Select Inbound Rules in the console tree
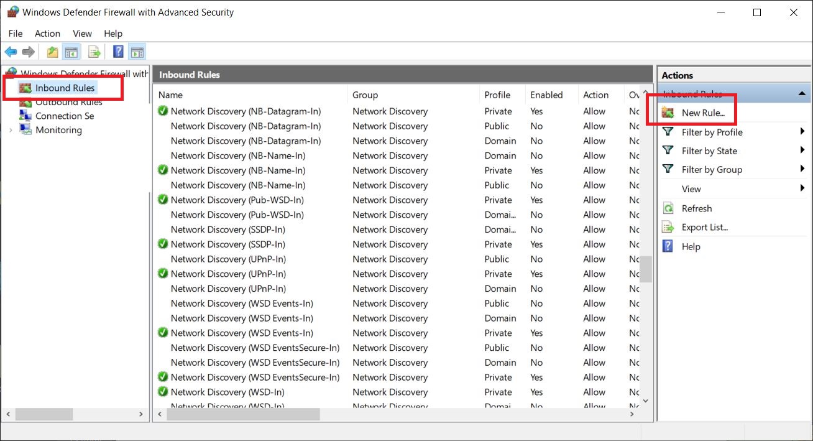This screenshot has width=813, height=441. [65, 88]
